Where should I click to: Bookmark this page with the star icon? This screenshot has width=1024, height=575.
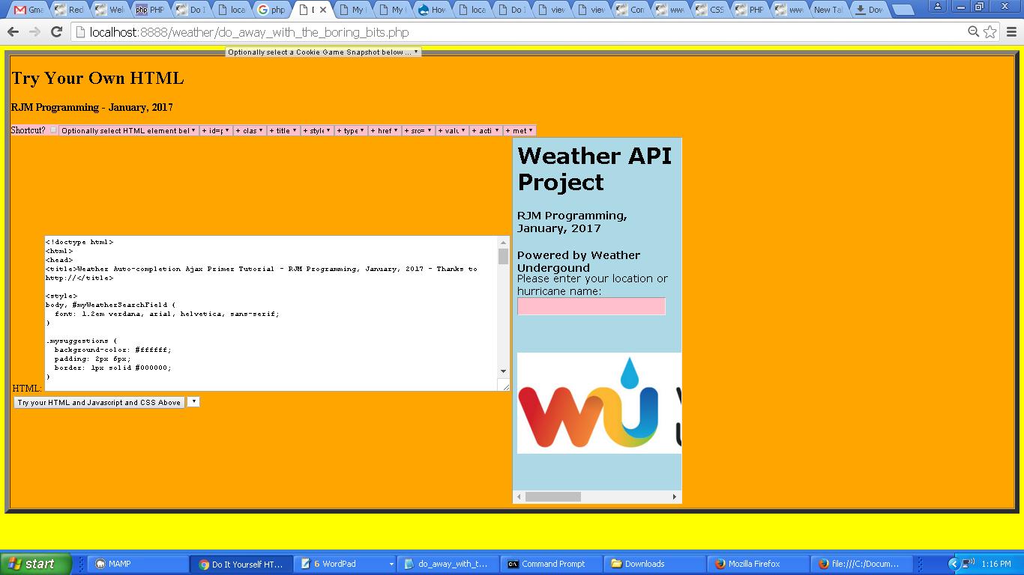click(990, 31)
